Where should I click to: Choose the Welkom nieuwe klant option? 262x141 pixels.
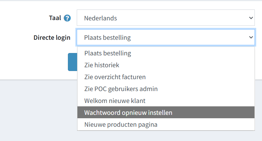click(x=115, y=101)
